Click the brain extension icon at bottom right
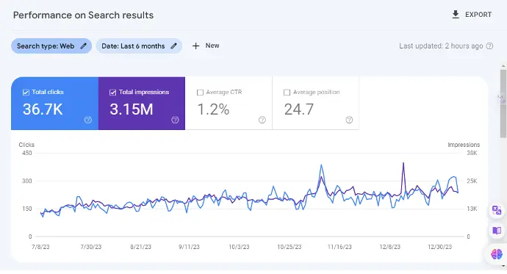The image size is (507, 274). click(x=497, y=254)
